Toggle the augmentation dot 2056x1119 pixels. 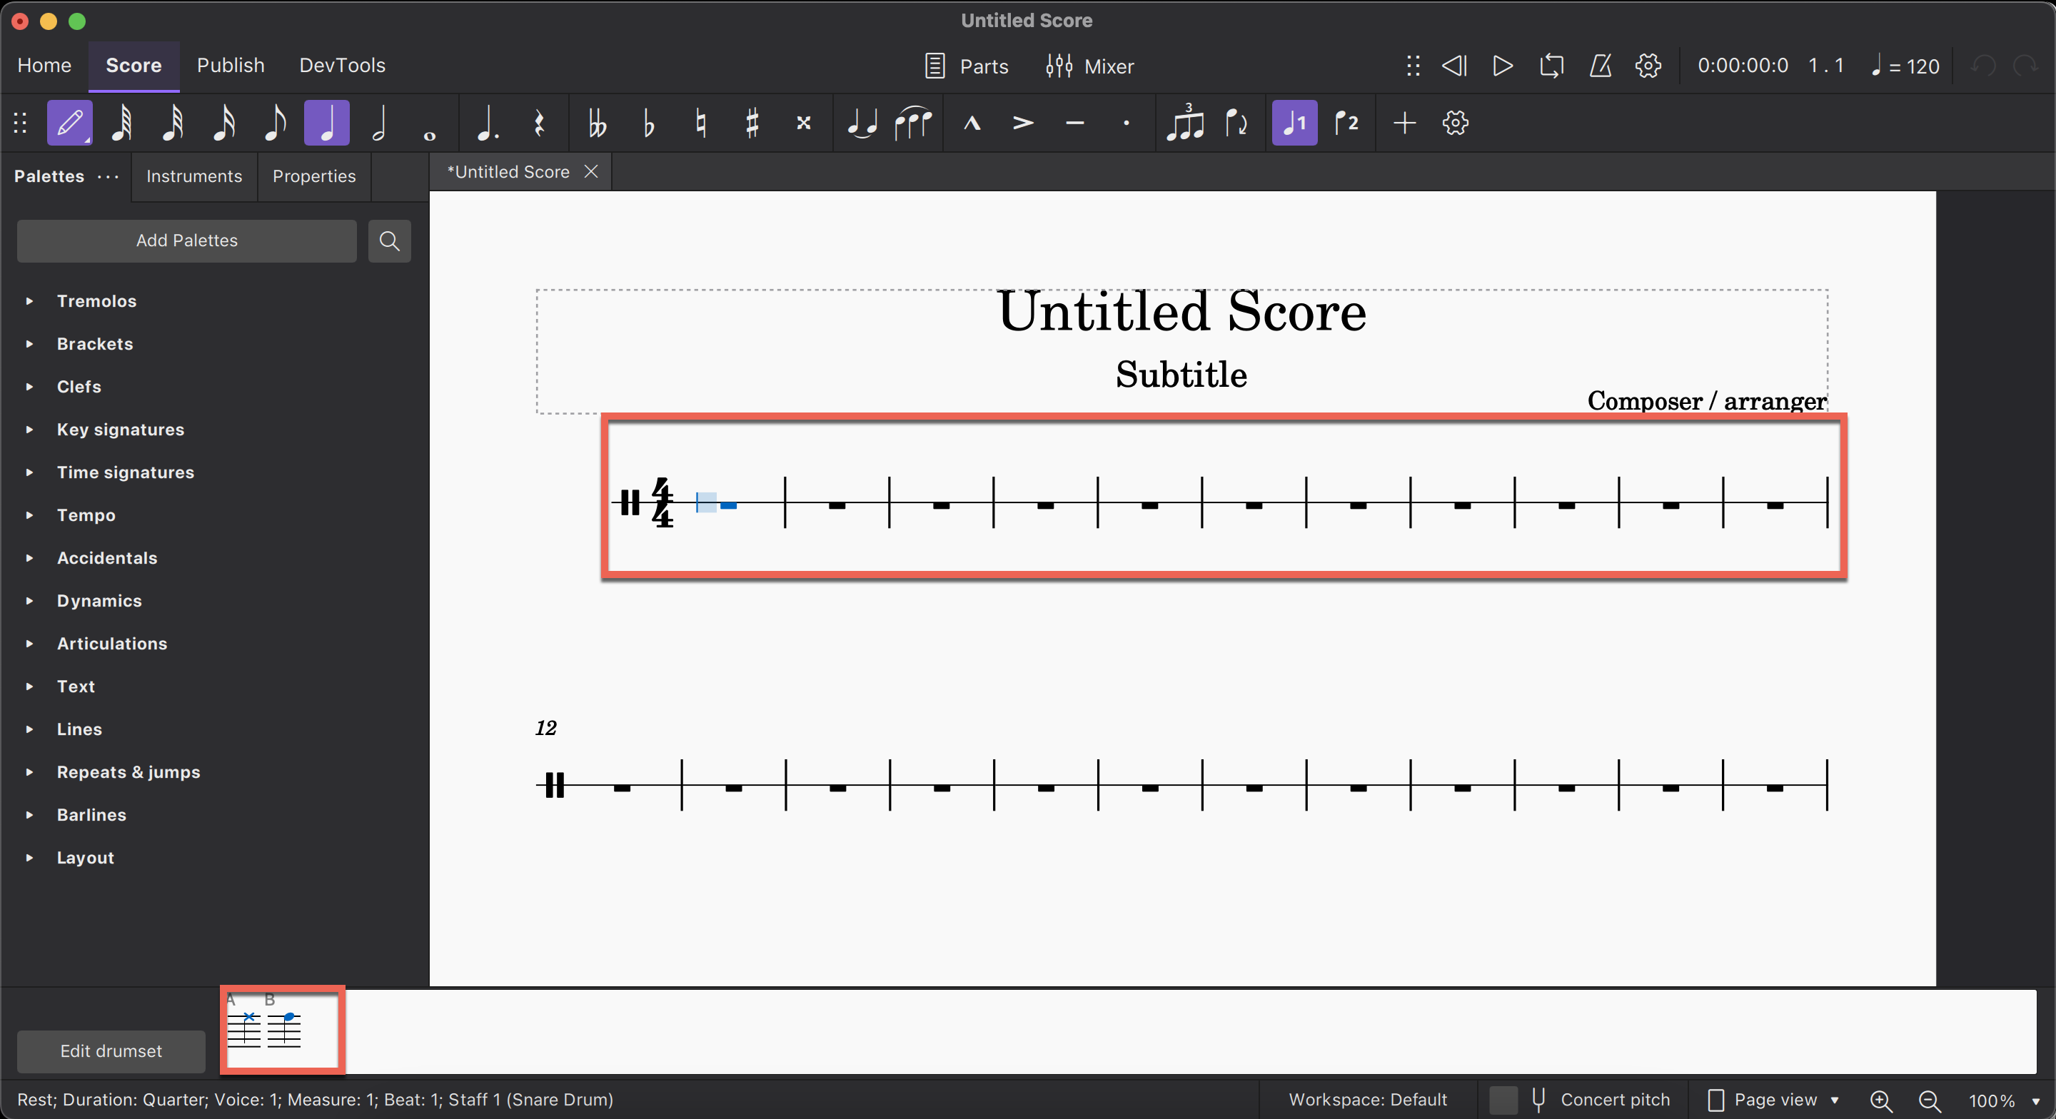(487, 123)
